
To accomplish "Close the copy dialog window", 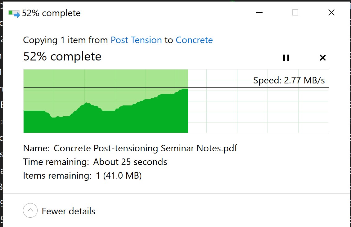I will pos(331,13).
